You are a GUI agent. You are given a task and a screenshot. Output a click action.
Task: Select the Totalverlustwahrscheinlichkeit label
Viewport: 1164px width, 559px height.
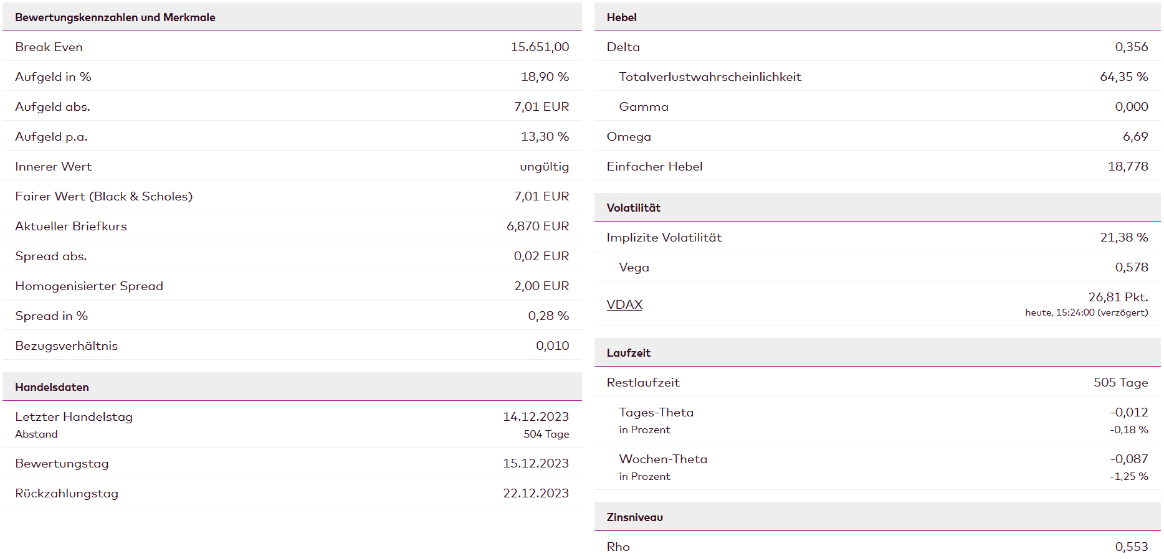[710, 77]
